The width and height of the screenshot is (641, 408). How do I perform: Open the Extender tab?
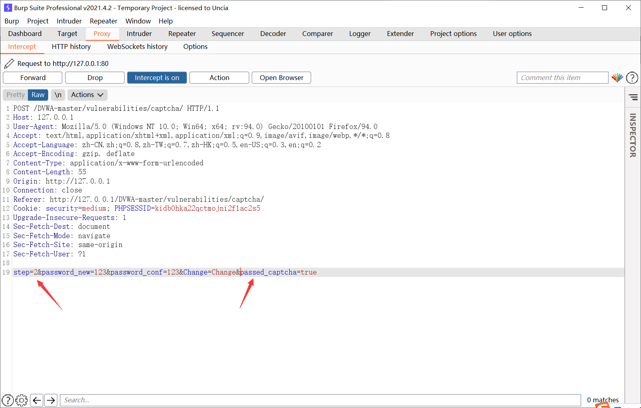[400, 34]
